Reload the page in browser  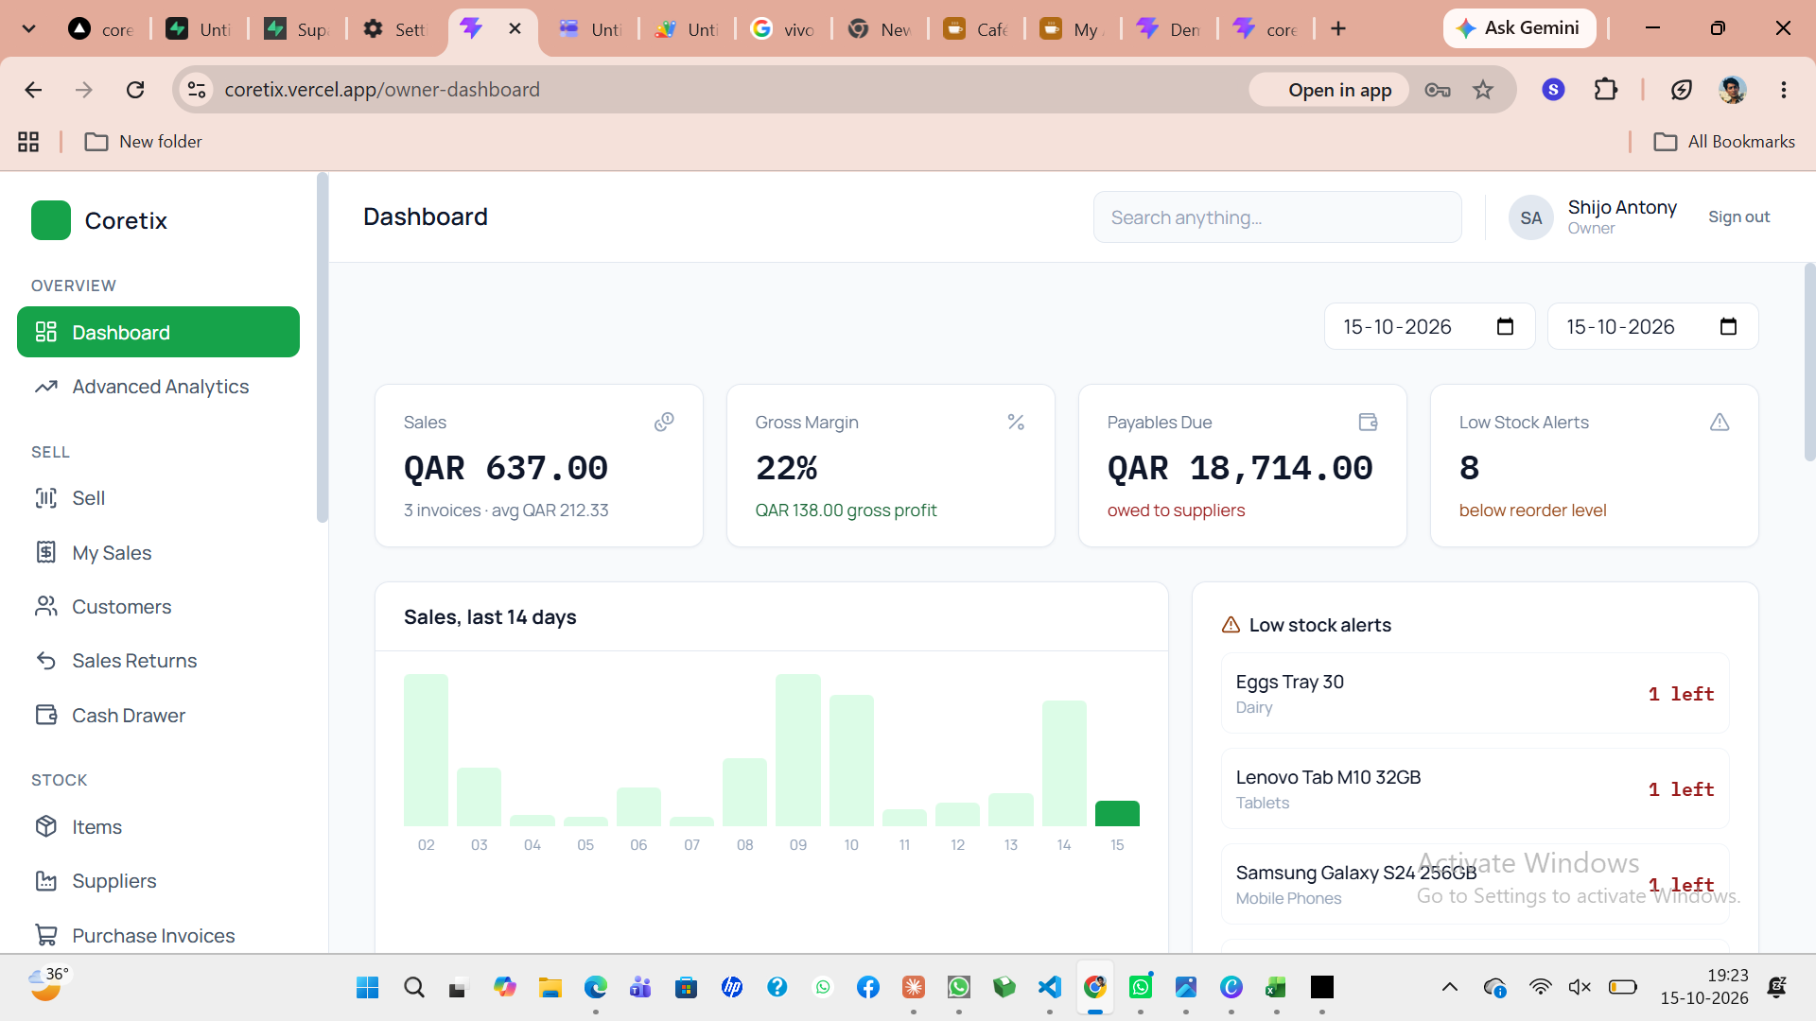click(x=135, y=90)
